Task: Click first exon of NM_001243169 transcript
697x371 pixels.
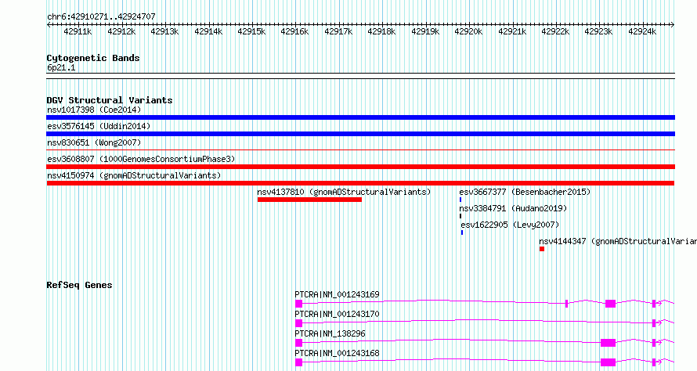Action: pos(298,304)
